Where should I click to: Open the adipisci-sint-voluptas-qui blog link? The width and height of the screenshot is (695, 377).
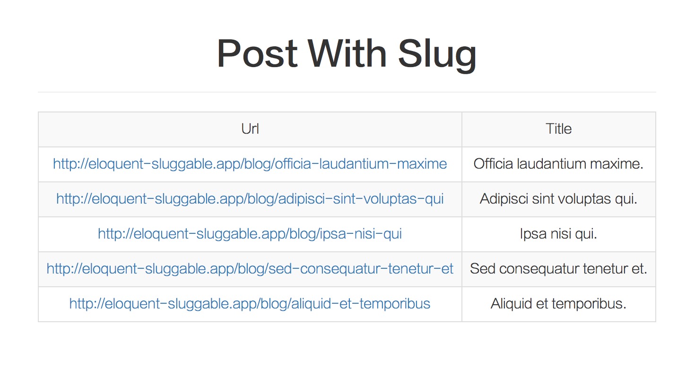tap(250, 199)
